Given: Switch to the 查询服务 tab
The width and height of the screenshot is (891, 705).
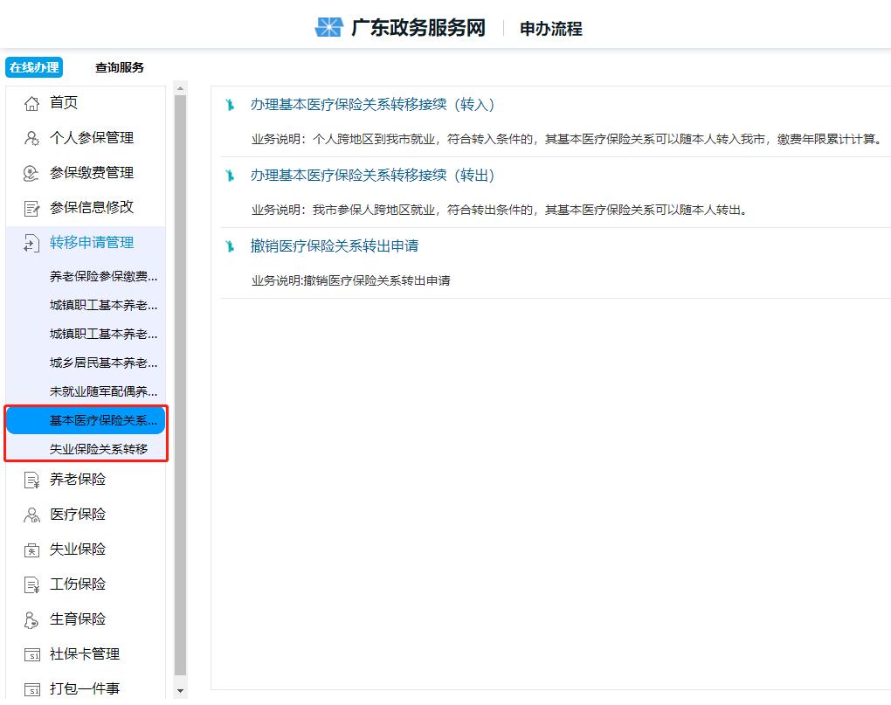Looking at the screenshot, I should (119, 67).
